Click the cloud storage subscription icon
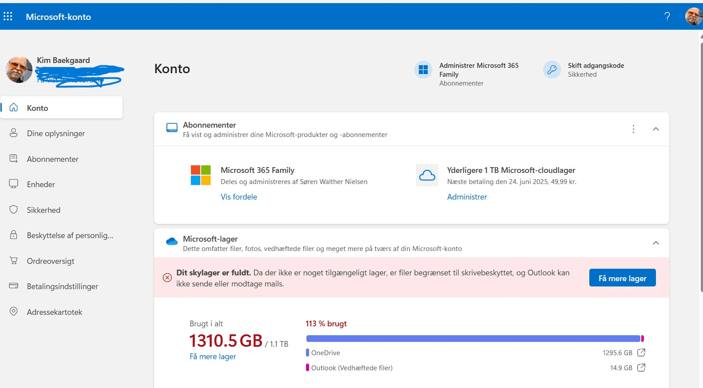Screen dimensions: 703x388 (x=427, y=175)
